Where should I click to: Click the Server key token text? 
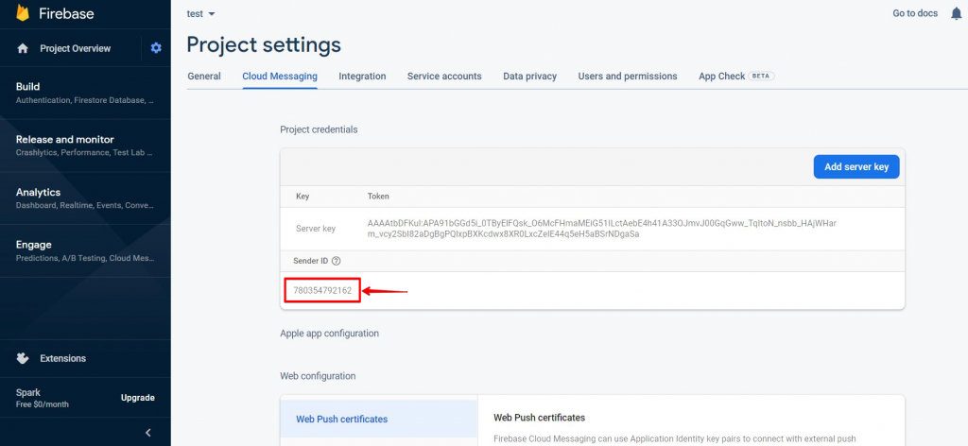602,229
